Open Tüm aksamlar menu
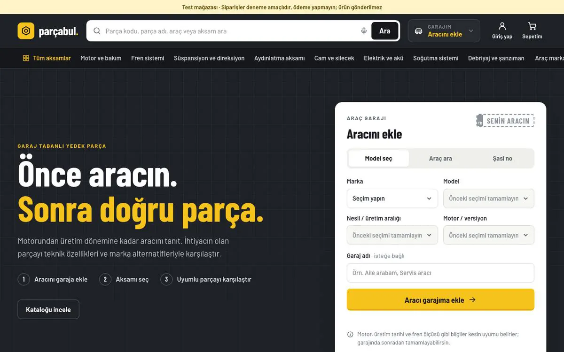The width and height of the screenshot is (564, 352). click(x=47, y=58)
